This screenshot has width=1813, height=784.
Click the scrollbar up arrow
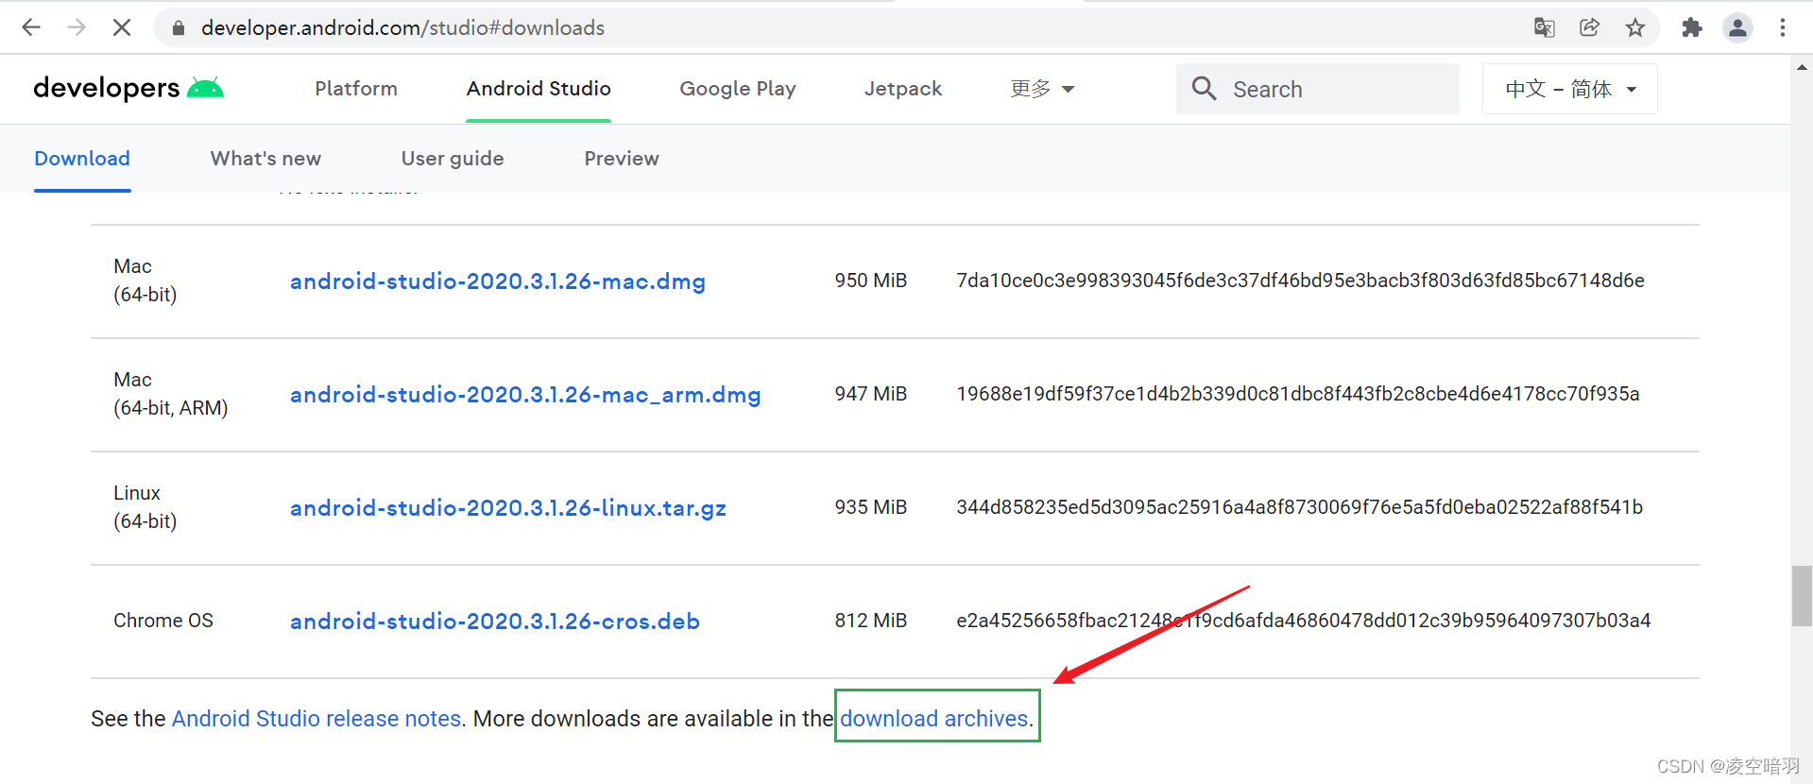1802,67
